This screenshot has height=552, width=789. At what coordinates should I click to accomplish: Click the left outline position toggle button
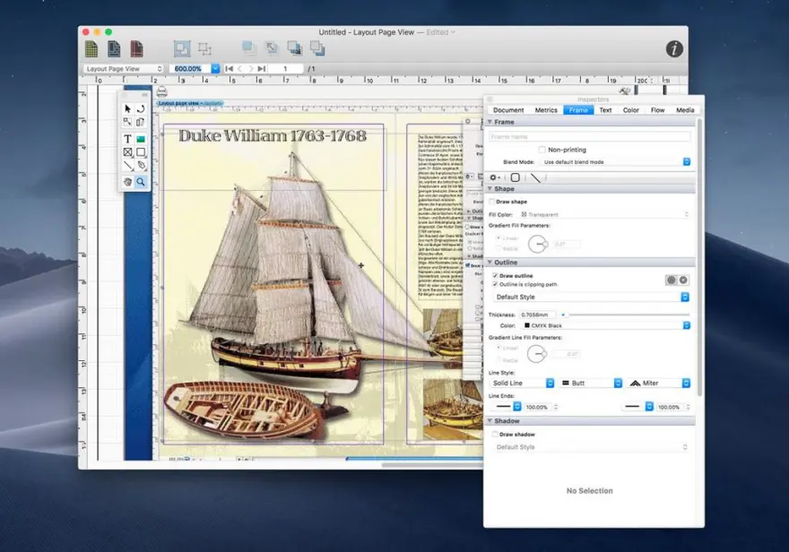coord(672,280)
